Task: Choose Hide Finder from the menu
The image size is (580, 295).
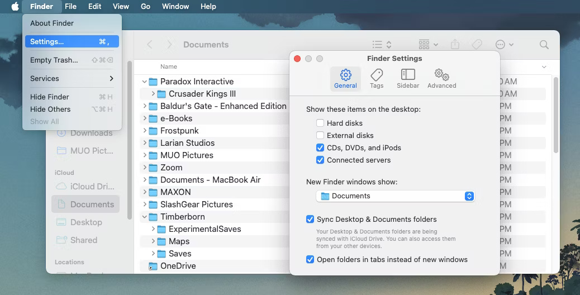Action: (x=72, y=97)
